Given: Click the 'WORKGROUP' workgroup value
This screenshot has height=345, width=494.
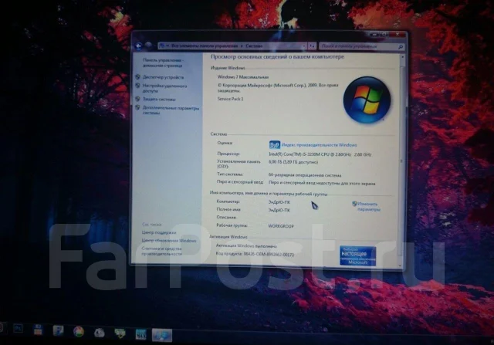Looking at the screenshot, I should point(281,226).
